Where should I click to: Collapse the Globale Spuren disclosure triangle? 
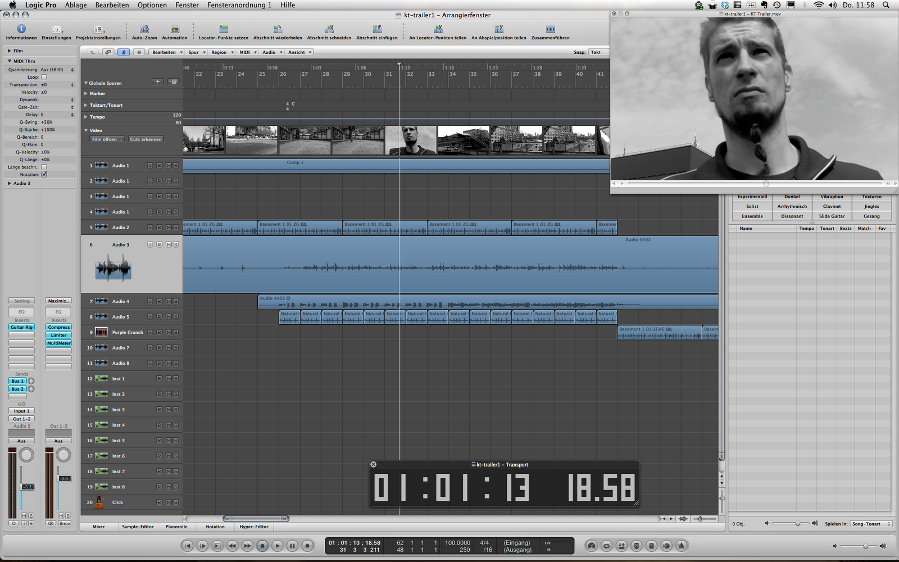[x=86, y=83]
